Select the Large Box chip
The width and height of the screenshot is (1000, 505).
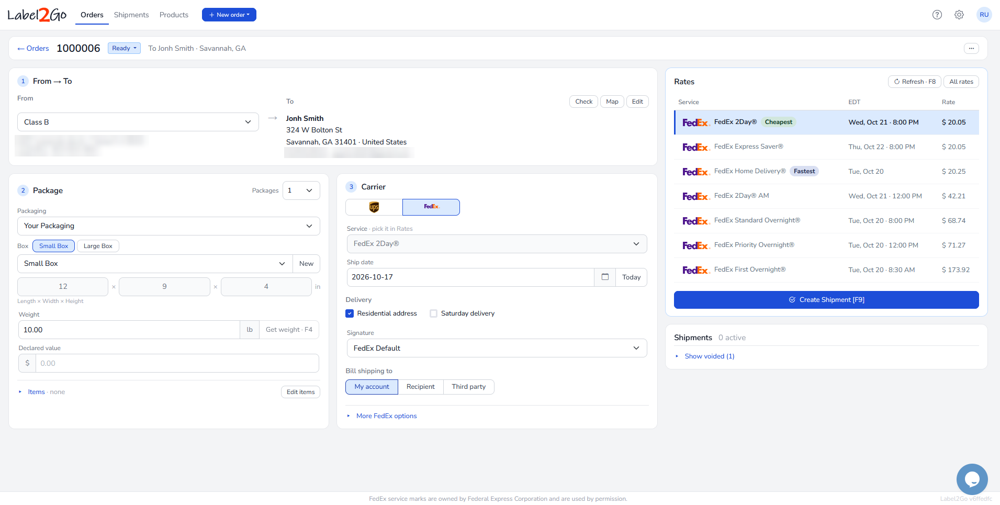tap(98, 246)
